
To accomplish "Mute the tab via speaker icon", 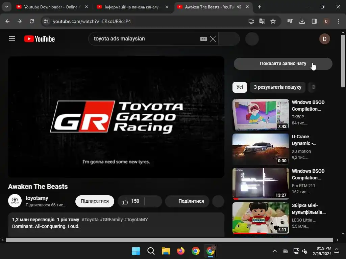I will click(239, 7).
